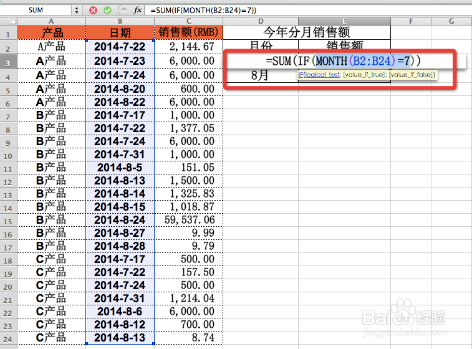Select row 12 header
This screenshot has width=472, height=349.
pos(9,181)
